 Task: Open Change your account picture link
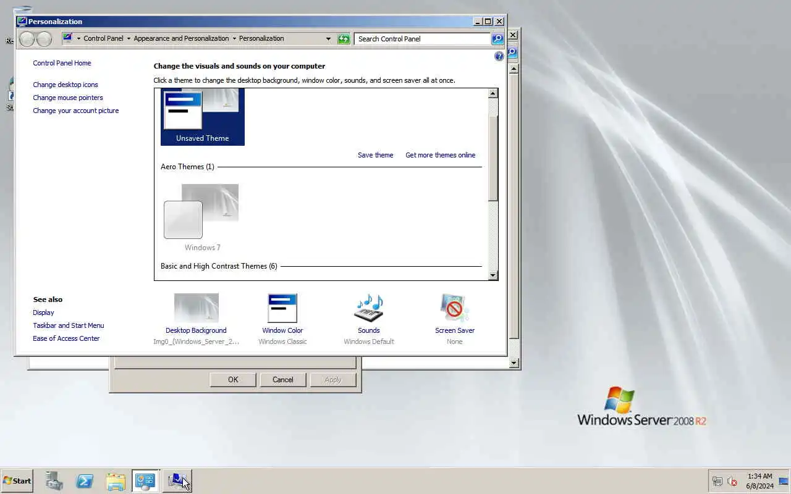76,111
